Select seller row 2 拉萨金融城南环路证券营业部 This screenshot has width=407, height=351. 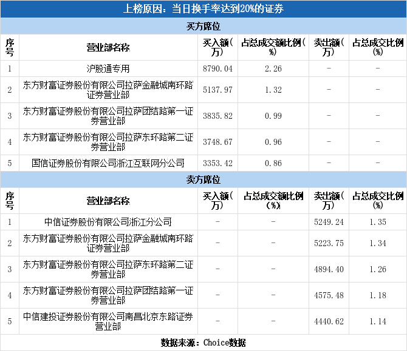[108, 243]
